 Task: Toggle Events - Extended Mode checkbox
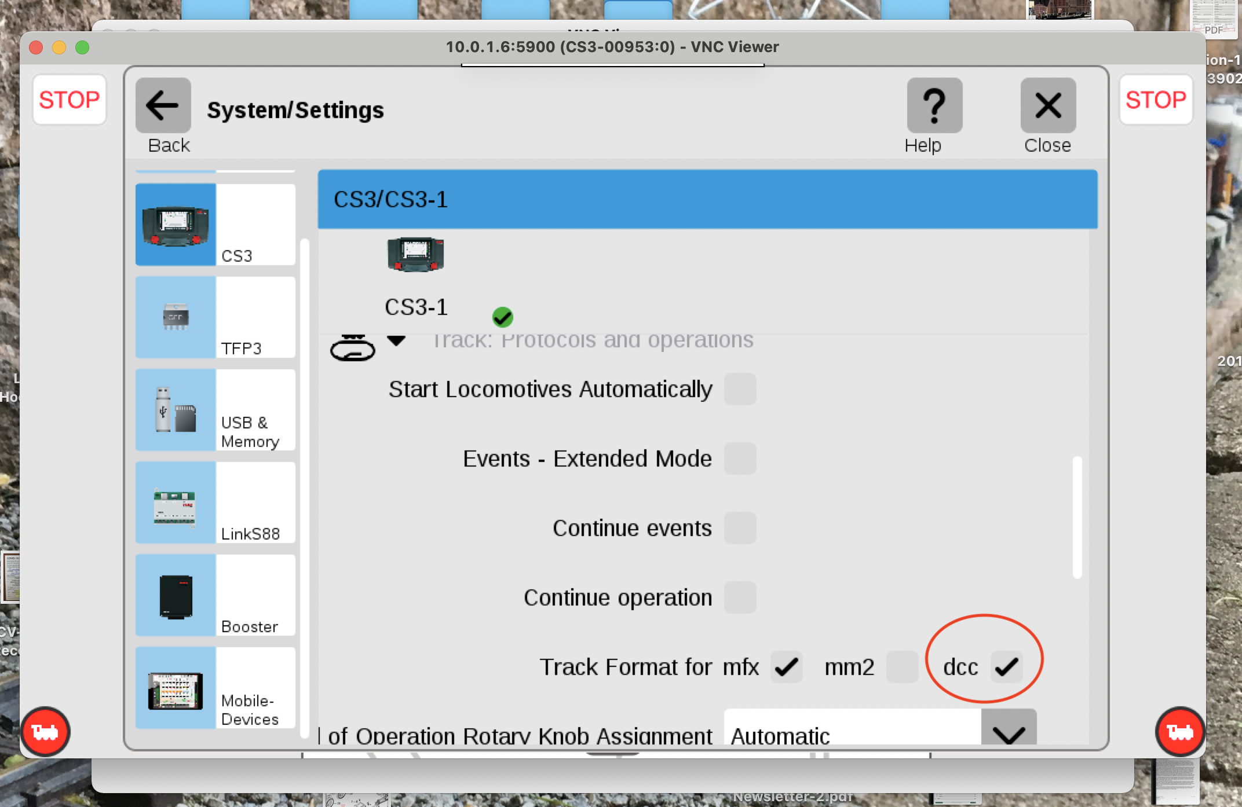[x=740, y=458]
